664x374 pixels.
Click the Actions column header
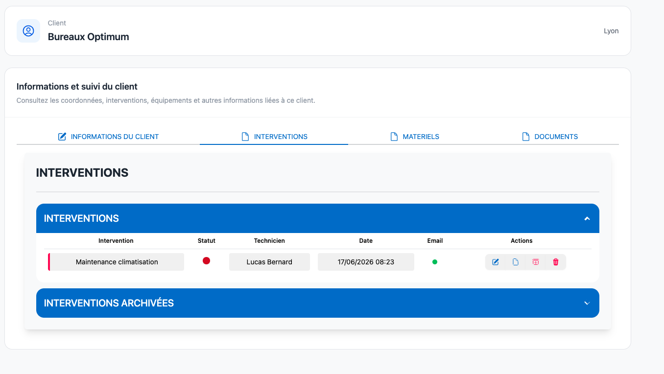(x=522, y=241)
